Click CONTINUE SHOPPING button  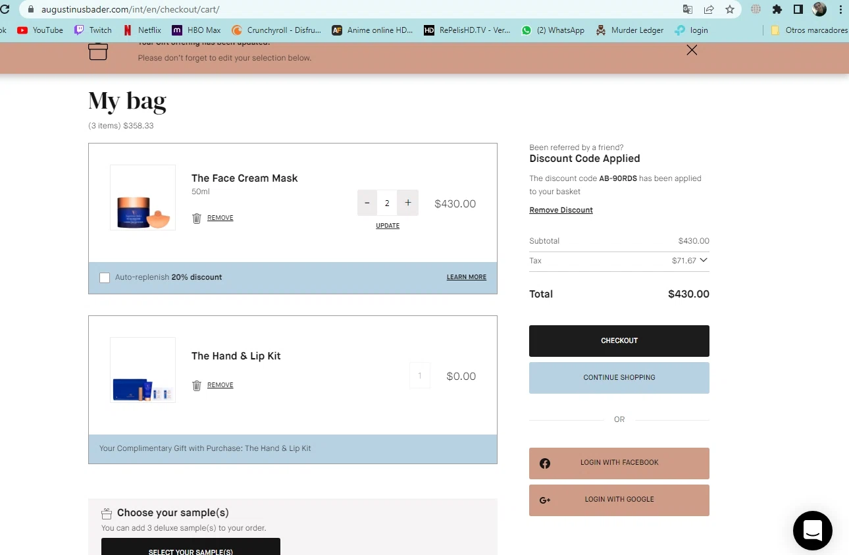pyautogui.click(x=619, y=378)
